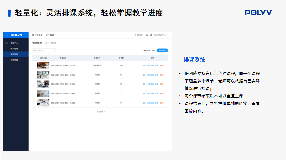Open 目录 for the 入门级 course
This screenshot has width=286, height=160.
pyautogui.click(x=144, y=66)
